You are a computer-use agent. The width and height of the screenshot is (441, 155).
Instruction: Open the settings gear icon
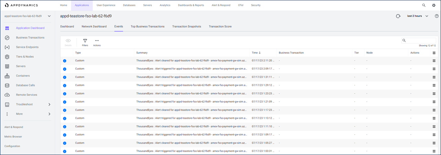click(433, 6)
